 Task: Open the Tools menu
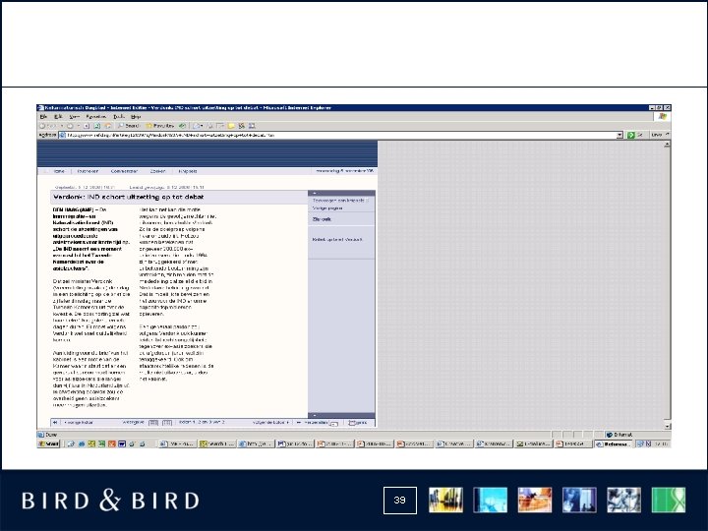(118, 116)
